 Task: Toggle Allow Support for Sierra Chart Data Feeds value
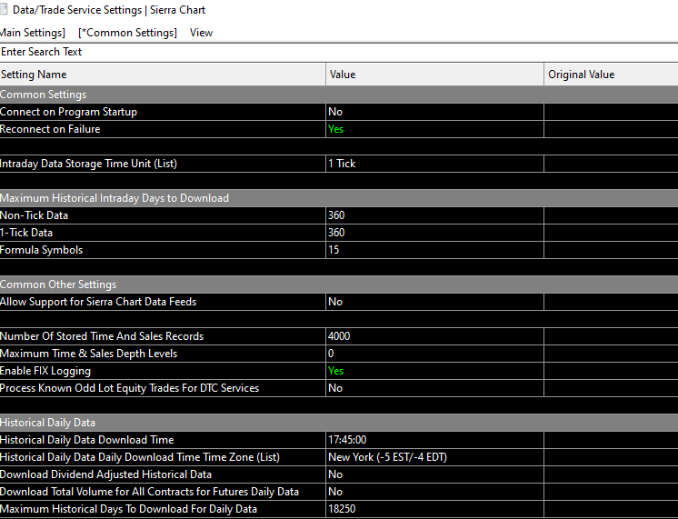click(434, 302)
